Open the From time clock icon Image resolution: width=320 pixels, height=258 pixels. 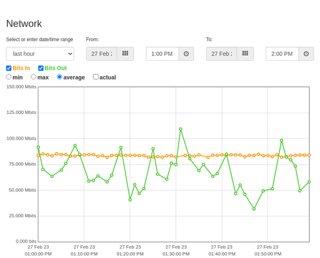tap(186, 54)
